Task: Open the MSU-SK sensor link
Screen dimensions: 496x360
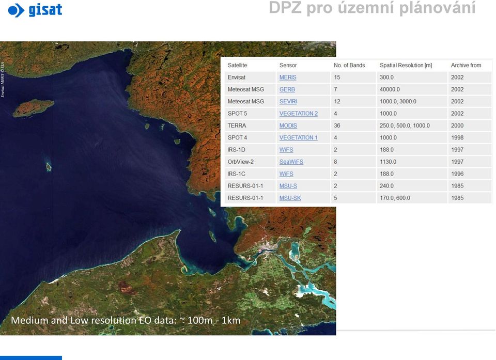Action: point(290,198)
